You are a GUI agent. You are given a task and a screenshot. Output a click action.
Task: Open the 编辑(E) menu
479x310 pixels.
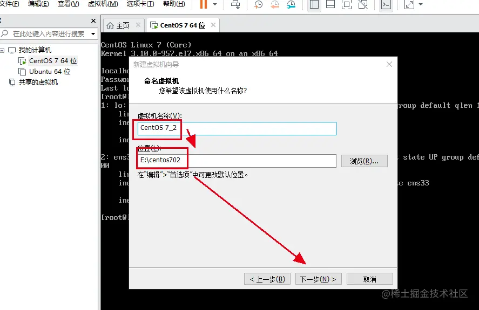(x=38, y=4)
